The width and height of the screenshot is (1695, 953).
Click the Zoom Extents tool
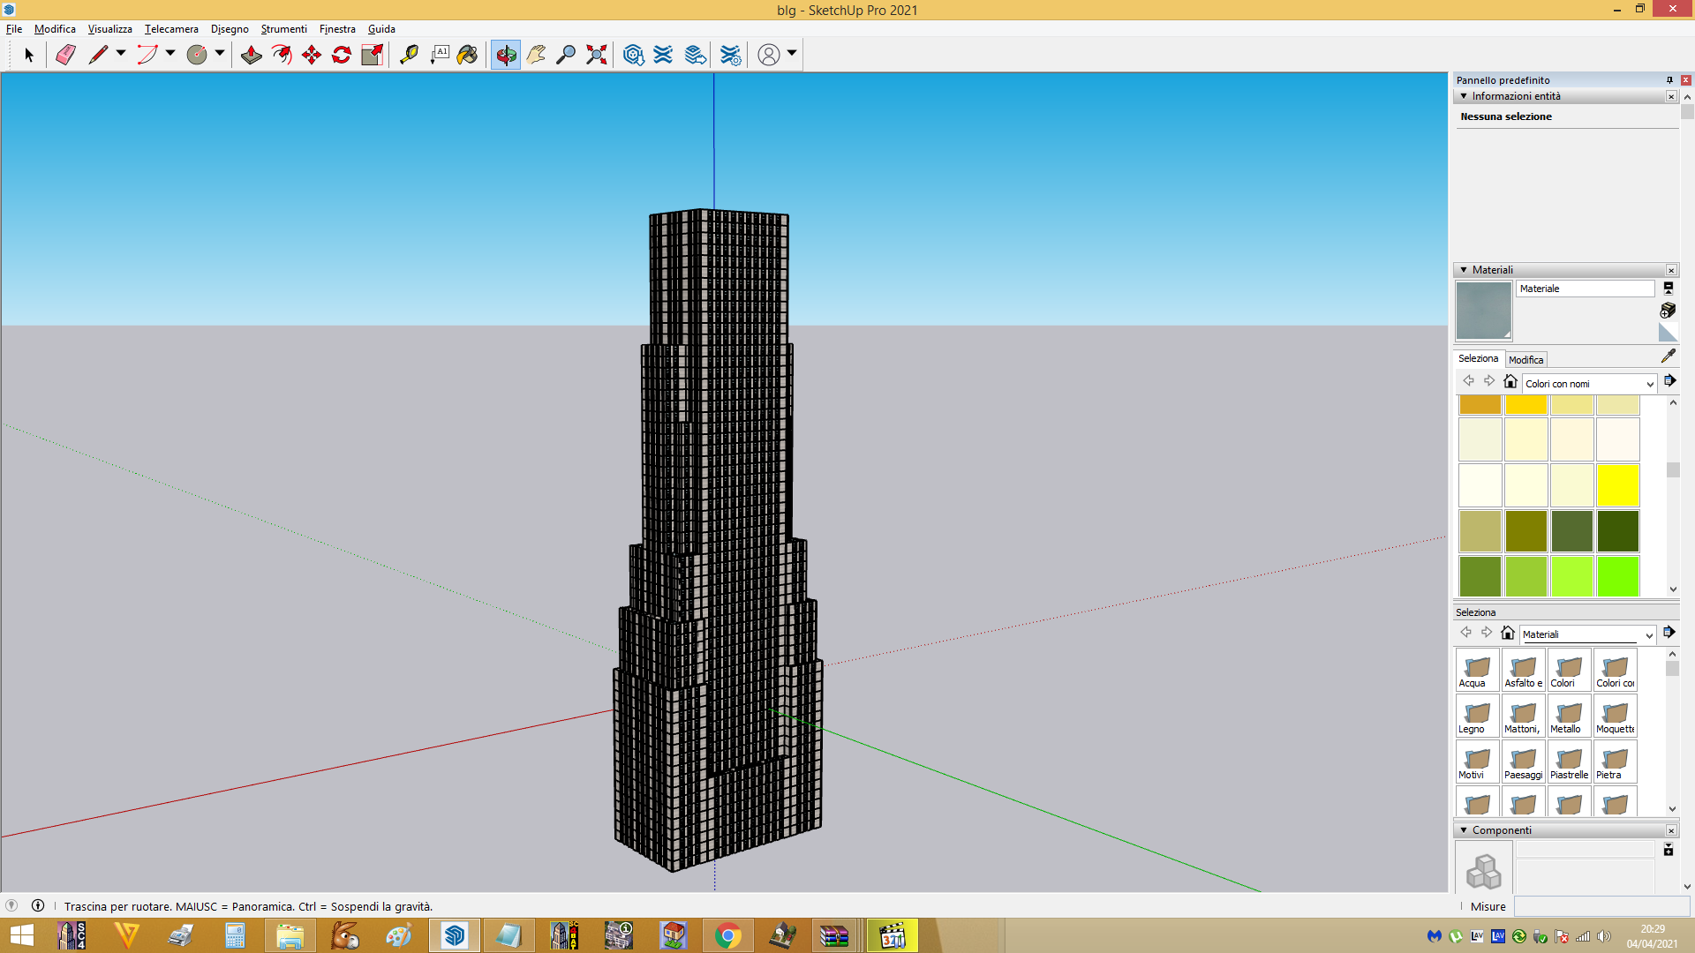pyautogui.click(x=597, y=55)
